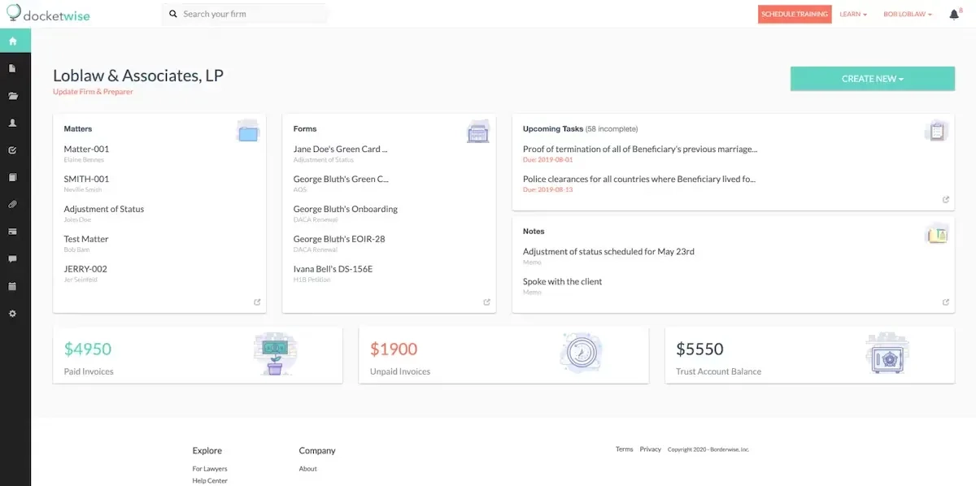Click the SCHEDULE TRAINING button
This screenshot has height=486, width=976.
(x=795, y=14)
